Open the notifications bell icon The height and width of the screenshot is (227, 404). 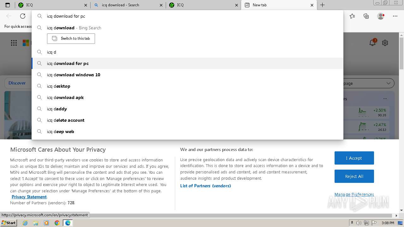click(372, 43)
